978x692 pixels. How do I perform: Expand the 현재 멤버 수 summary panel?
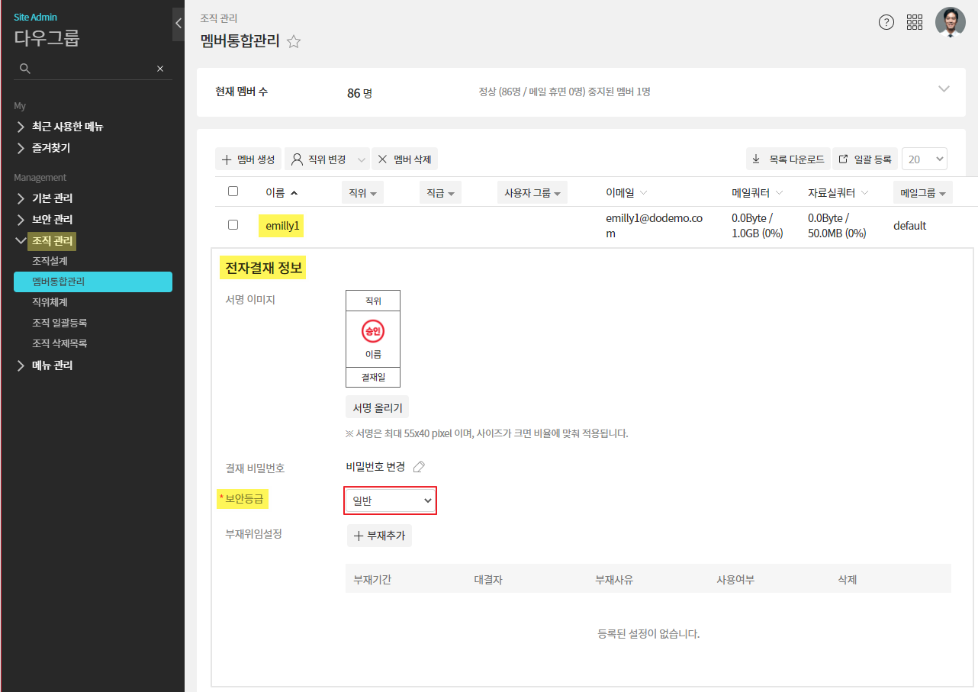944,89
